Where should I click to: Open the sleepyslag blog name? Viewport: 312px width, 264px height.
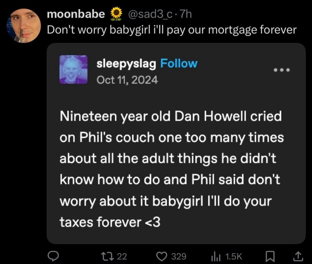coord(126,64)
